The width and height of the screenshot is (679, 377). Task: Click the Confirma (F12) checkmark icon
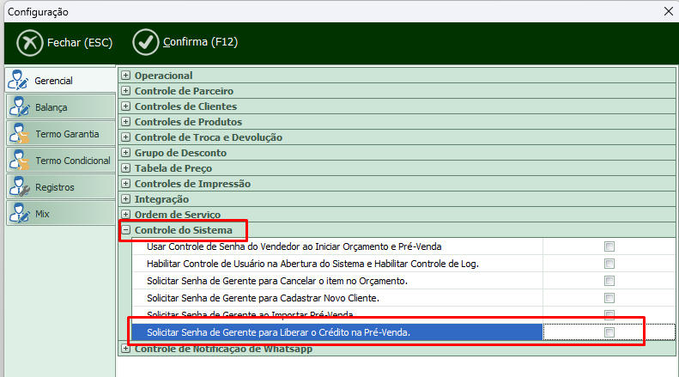(146, 42)
